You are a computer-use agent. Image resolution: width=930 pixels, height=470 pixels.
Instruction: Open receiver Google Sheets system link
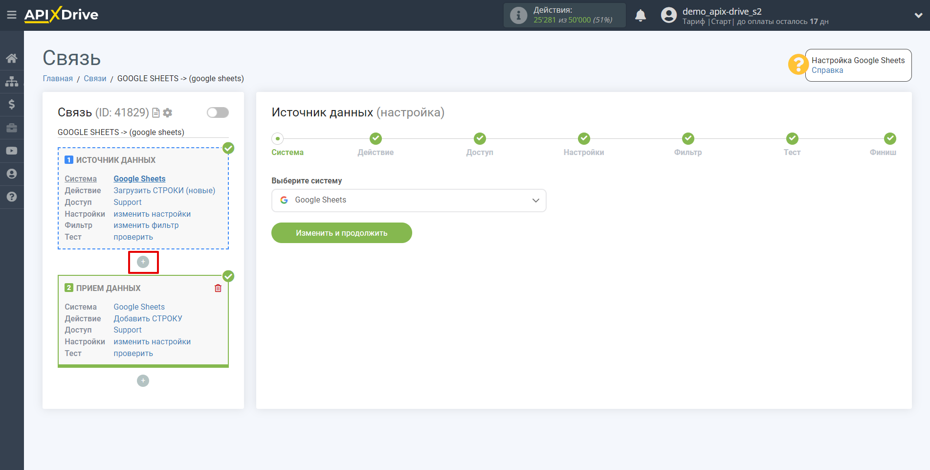tap(139, 307)
